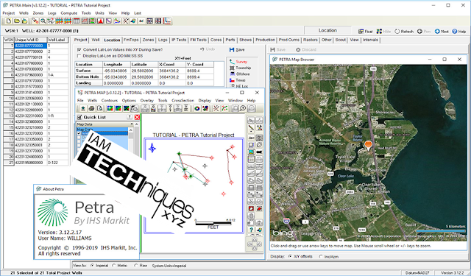The width and height of the screenshot is (471, 276).
Task: Open the histogram module icon in Main toolbar
Action: pos(100,21)
